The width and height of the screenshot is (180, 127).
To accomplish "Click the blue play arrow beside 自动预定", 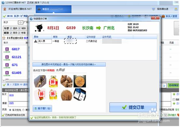I will tap(164, 85).
